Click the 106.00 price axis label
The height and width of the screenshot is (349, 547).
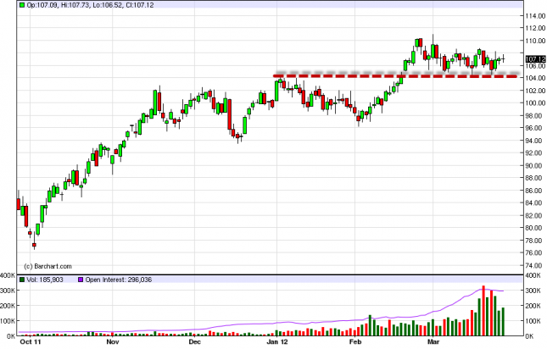535,65
